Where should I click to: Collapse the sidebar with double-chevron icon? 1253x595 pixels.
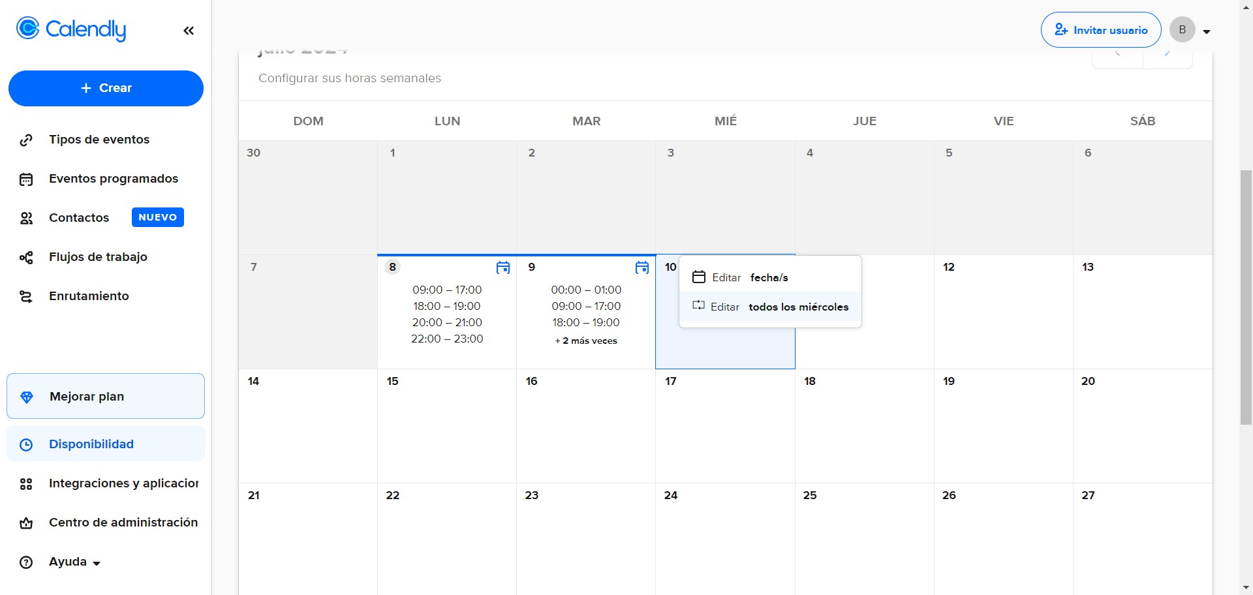(189, 31)
